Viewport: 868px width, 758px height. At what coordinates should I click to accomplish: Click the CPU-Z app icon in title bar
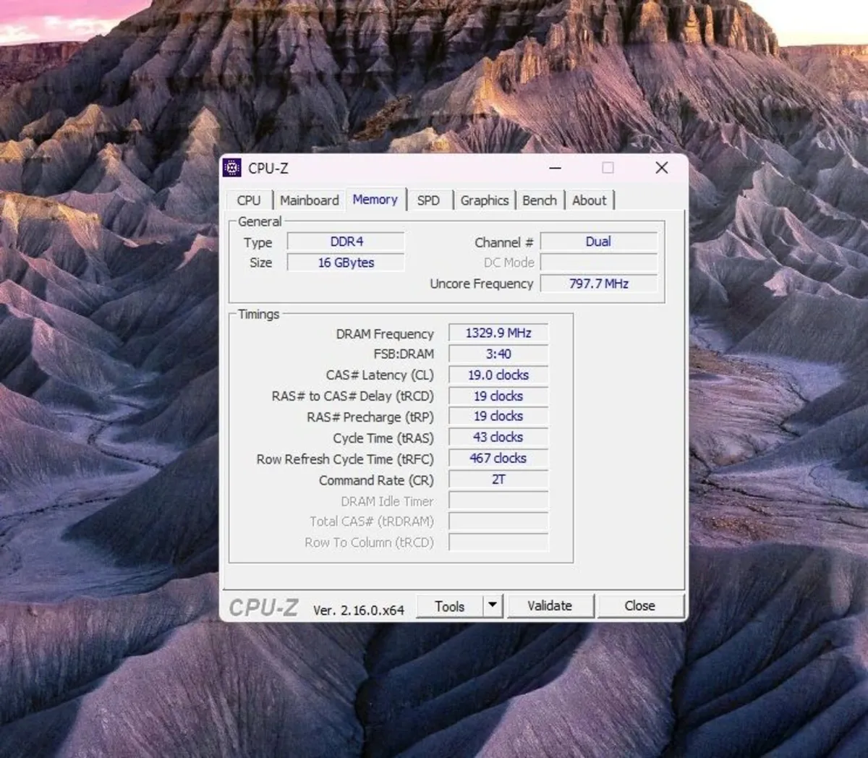click(232, 168)
